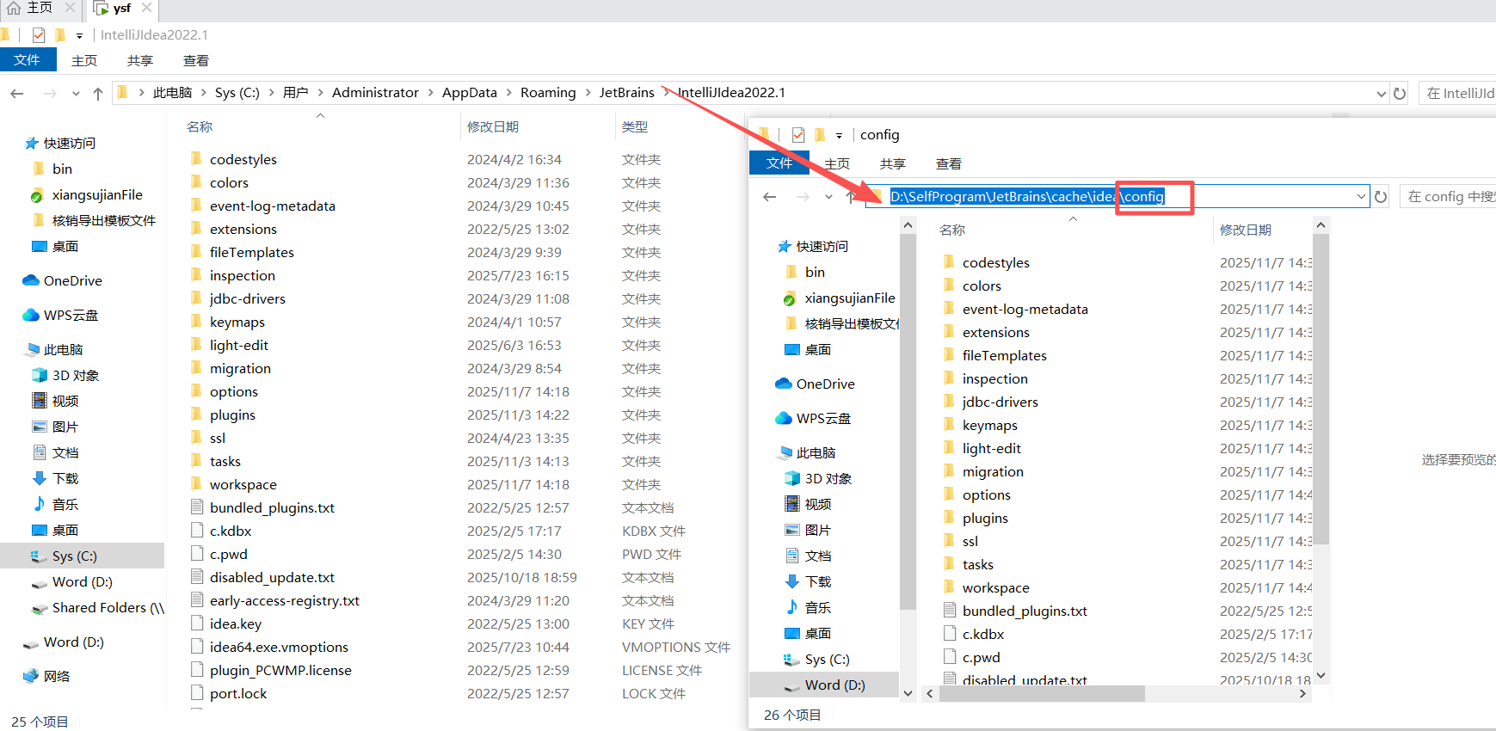Viewport: 1496px width, 731px height.
Task: Click scroll-down arrow of config sidebar scrollbar
Action: pyautogui.click(x=908, y=693)
